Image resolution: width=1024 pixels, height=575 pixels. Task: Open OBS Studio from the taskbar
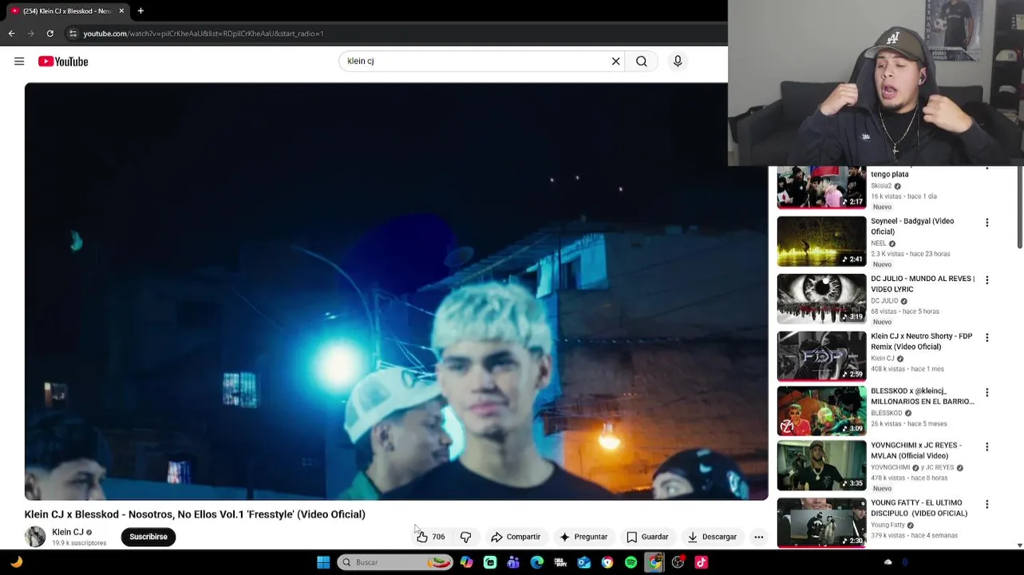pos(678,562)
